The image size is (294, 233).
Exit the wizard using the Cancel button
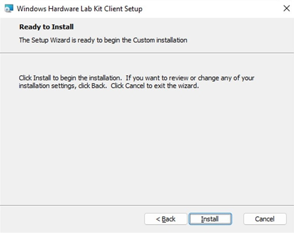coord(265,219)
